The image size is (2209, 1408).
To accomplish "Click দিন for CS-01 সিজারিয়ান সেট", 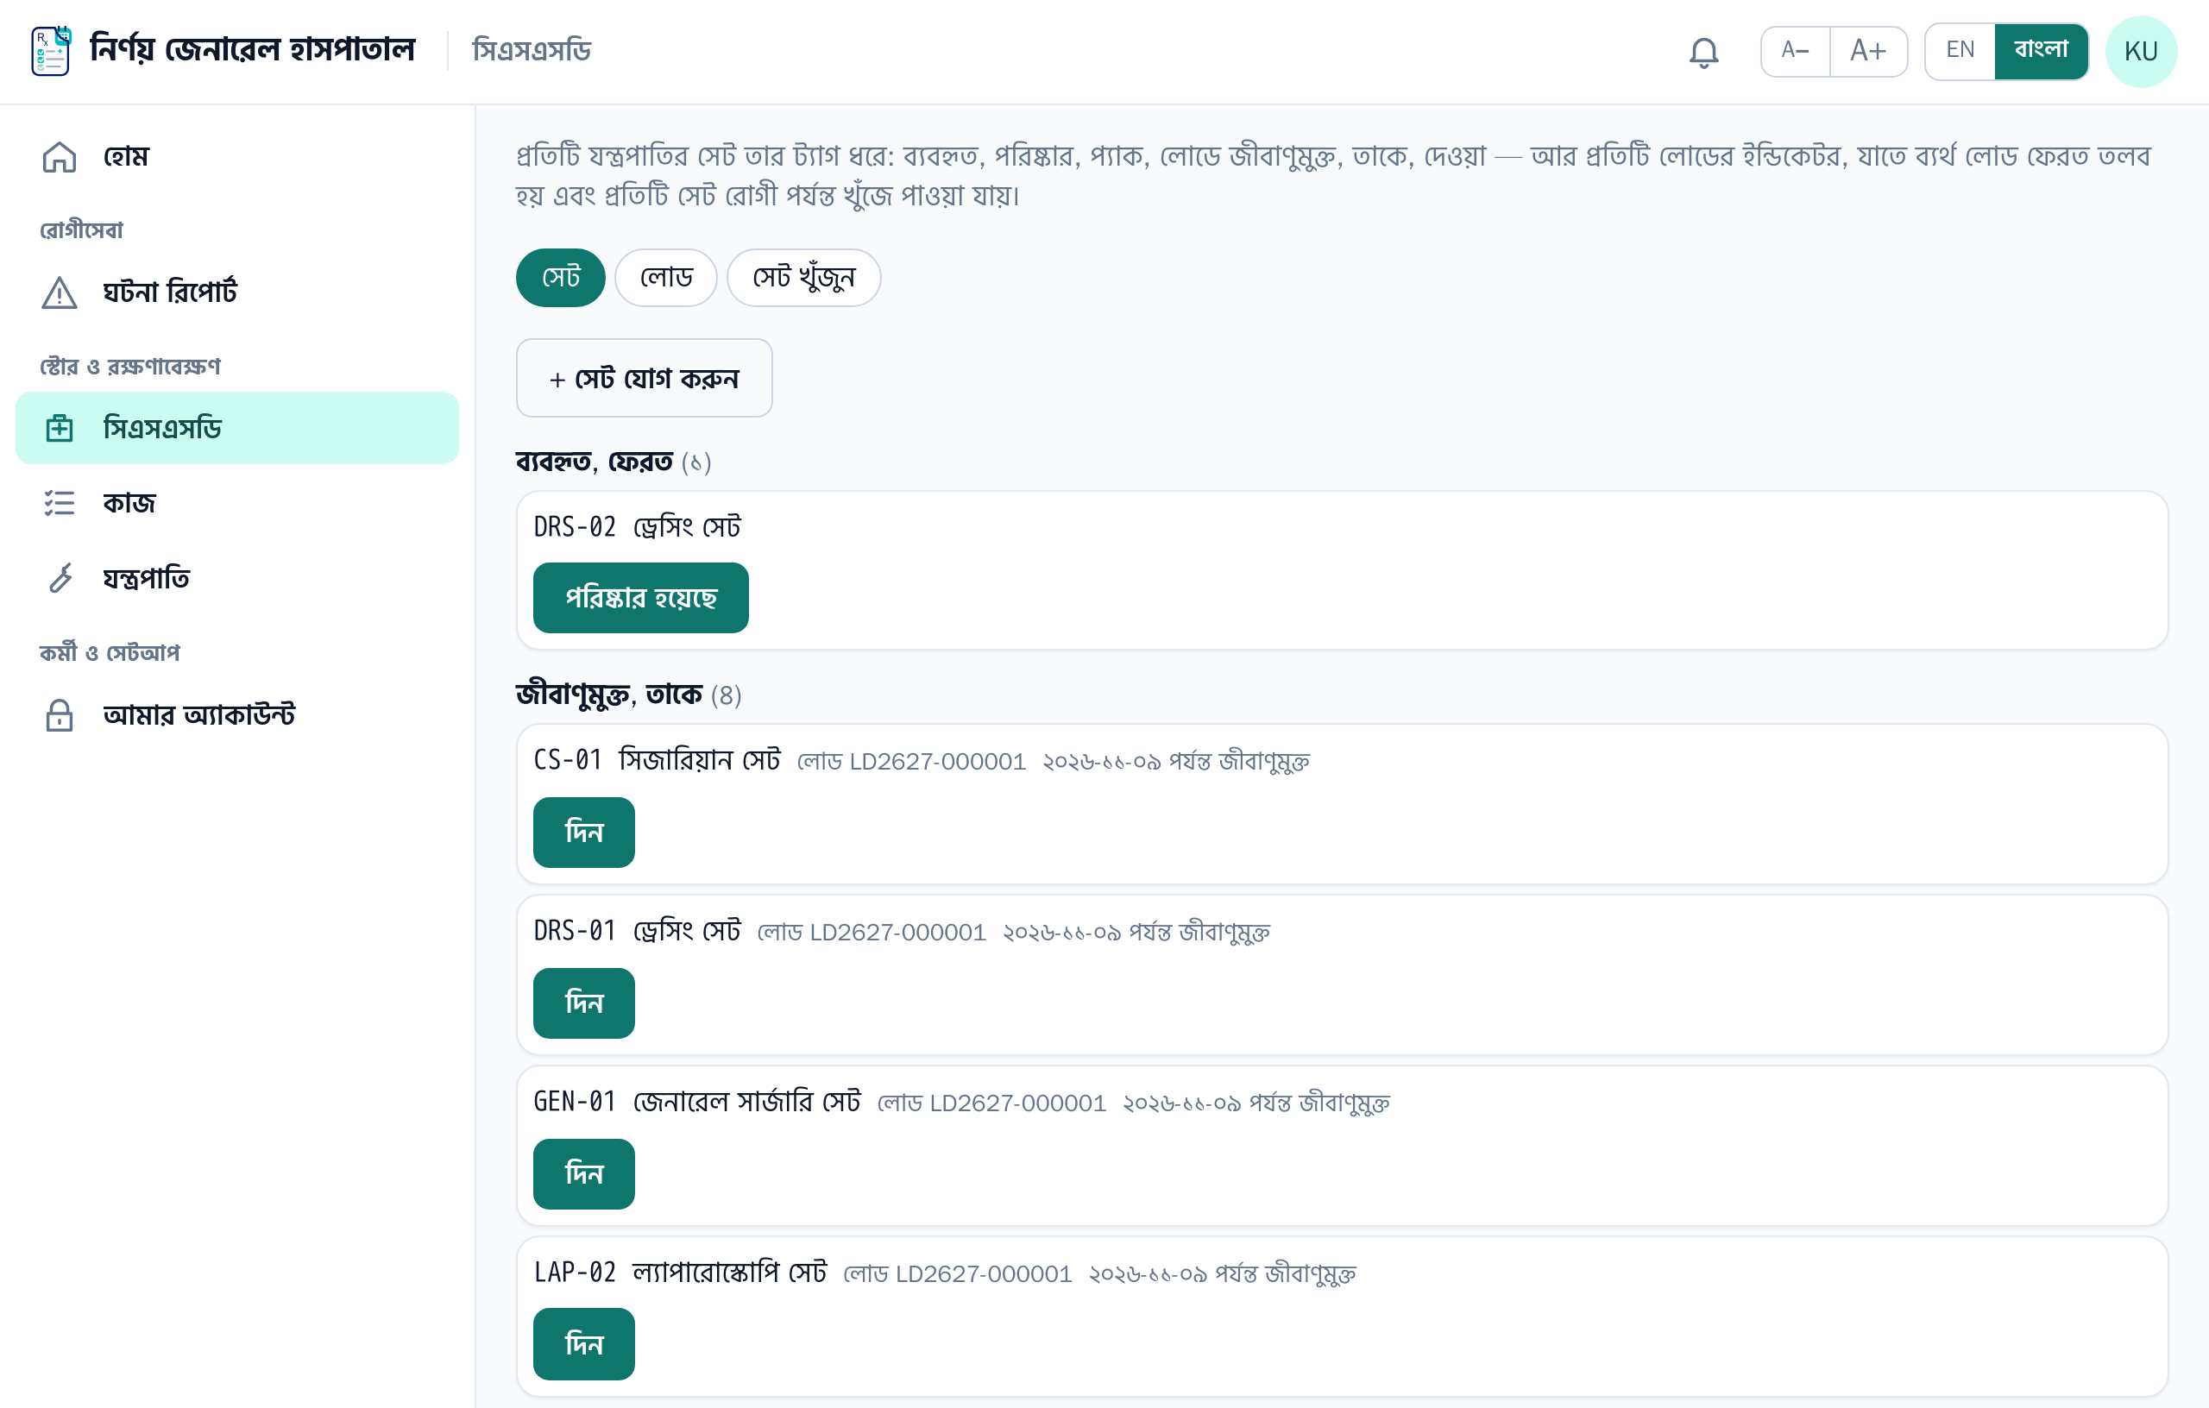I will pos(583,833).
